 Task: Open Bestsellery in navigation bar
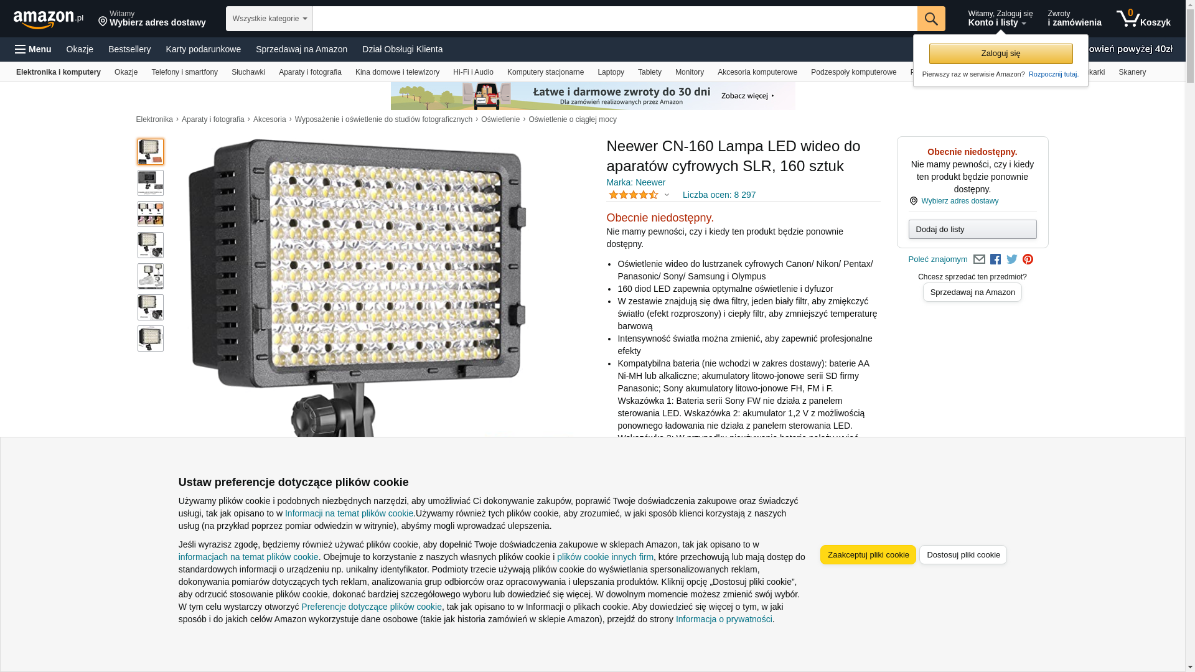[129, 49]
